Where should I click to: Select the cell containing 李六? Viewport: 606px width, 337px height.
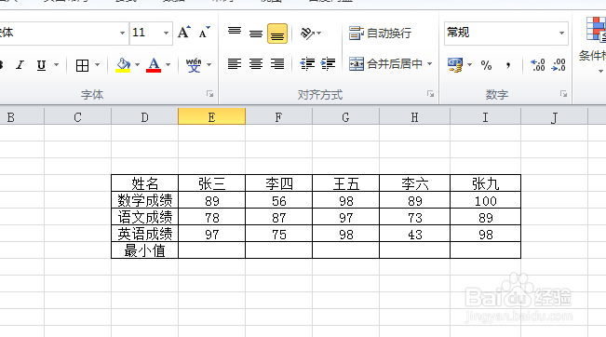click(414, 183)
